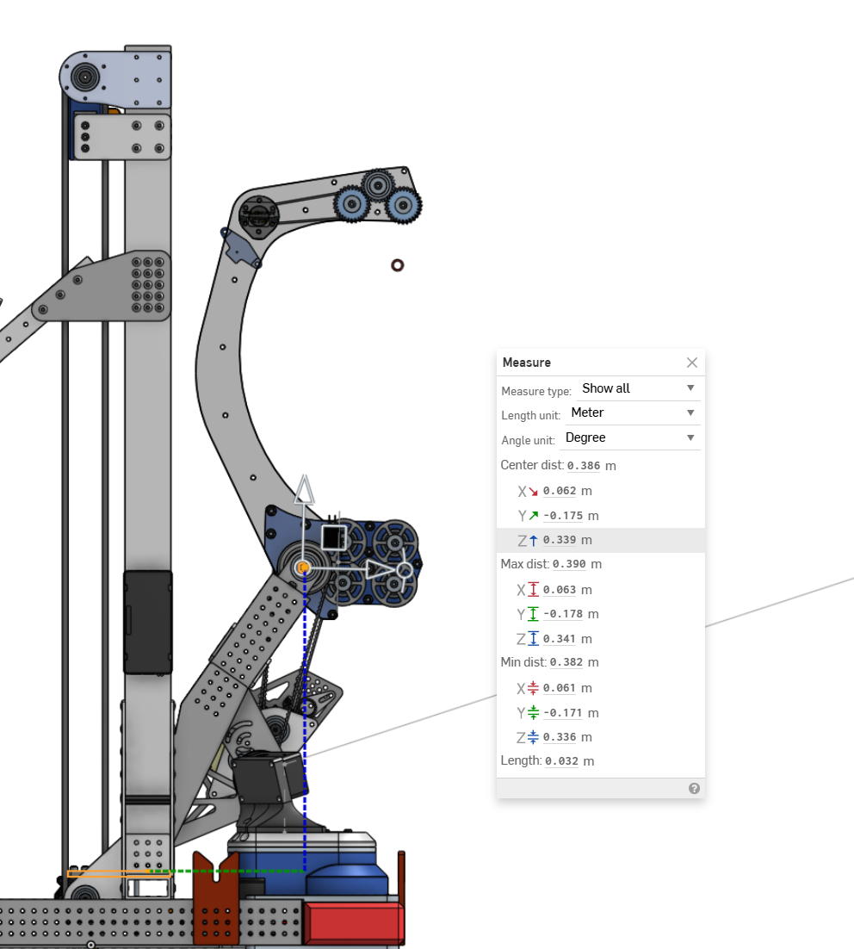
Task: Click the Max dist 0.390 value
Action: click(x=569, y=565)
